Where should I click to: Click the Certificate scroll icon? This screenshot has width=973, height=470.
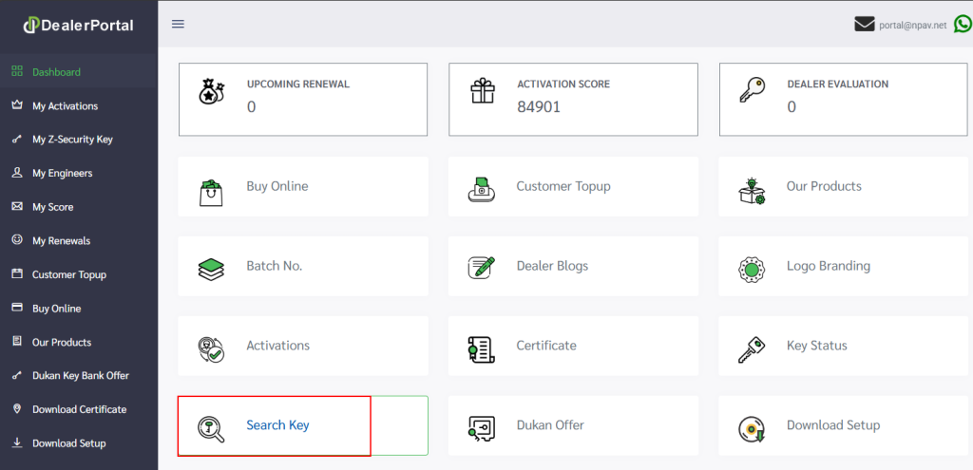click(481, 348)
